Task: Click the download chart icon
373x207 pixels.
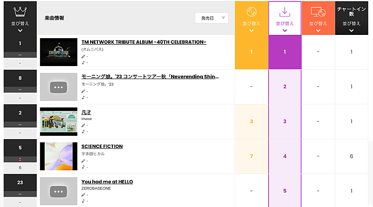Action: (x=285, y=12)
